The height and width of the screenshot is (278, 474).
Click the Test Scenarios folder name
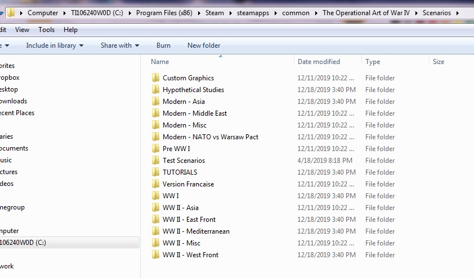(184, 160)
